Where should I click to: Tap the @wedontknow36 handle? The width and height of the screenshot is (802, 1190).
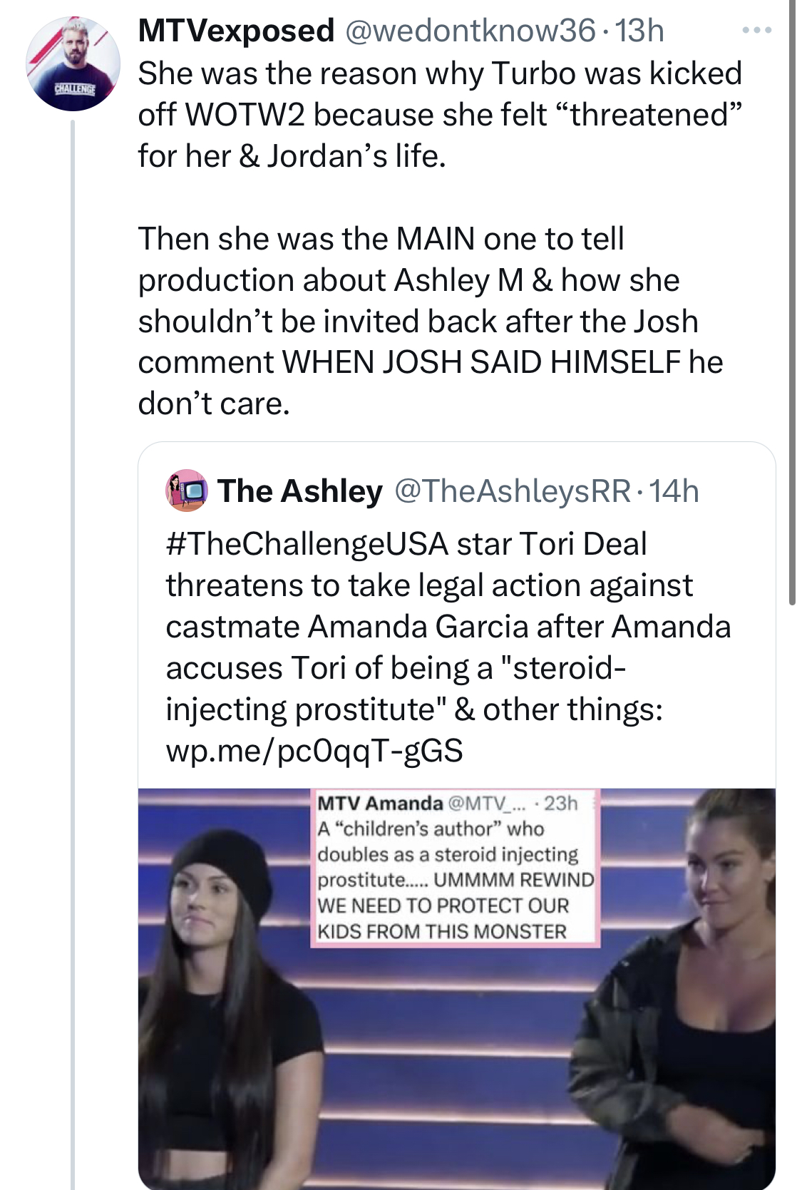point(470,30)
